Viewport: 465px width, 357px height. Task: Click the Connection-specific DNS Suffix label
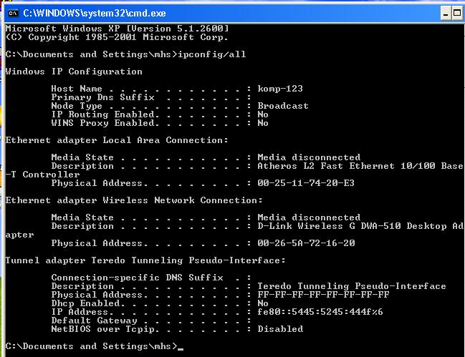[137, 278]
